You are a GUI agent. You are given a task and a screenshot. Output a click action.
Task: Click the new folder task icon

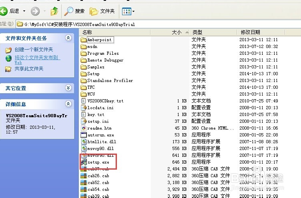point(8,50)
